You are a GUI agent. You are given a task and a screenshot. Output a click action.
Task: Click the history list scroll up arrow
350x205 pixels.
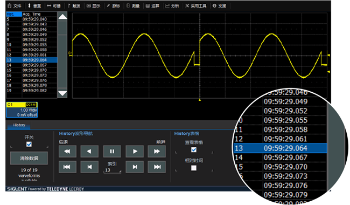(62, 17)
